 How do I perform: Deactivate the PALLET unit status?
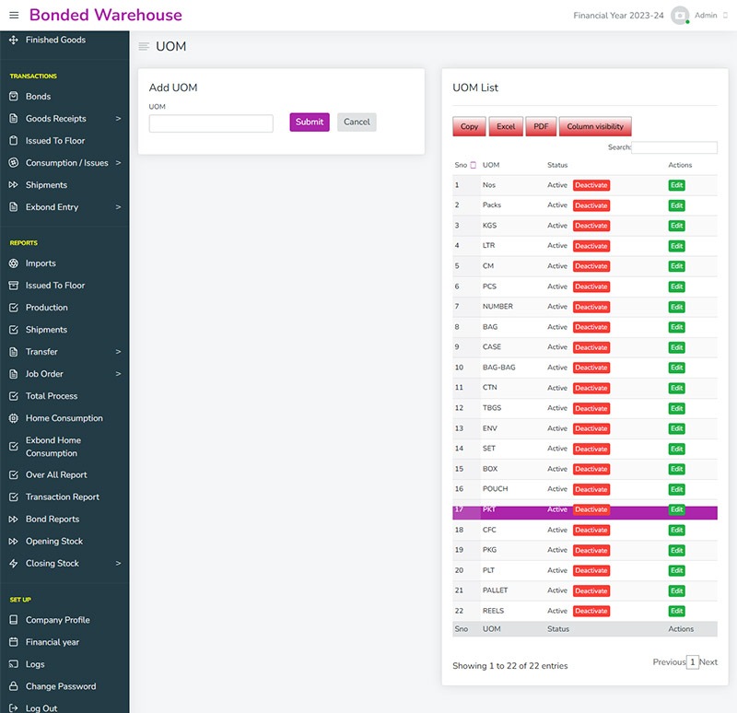point(591,590)
